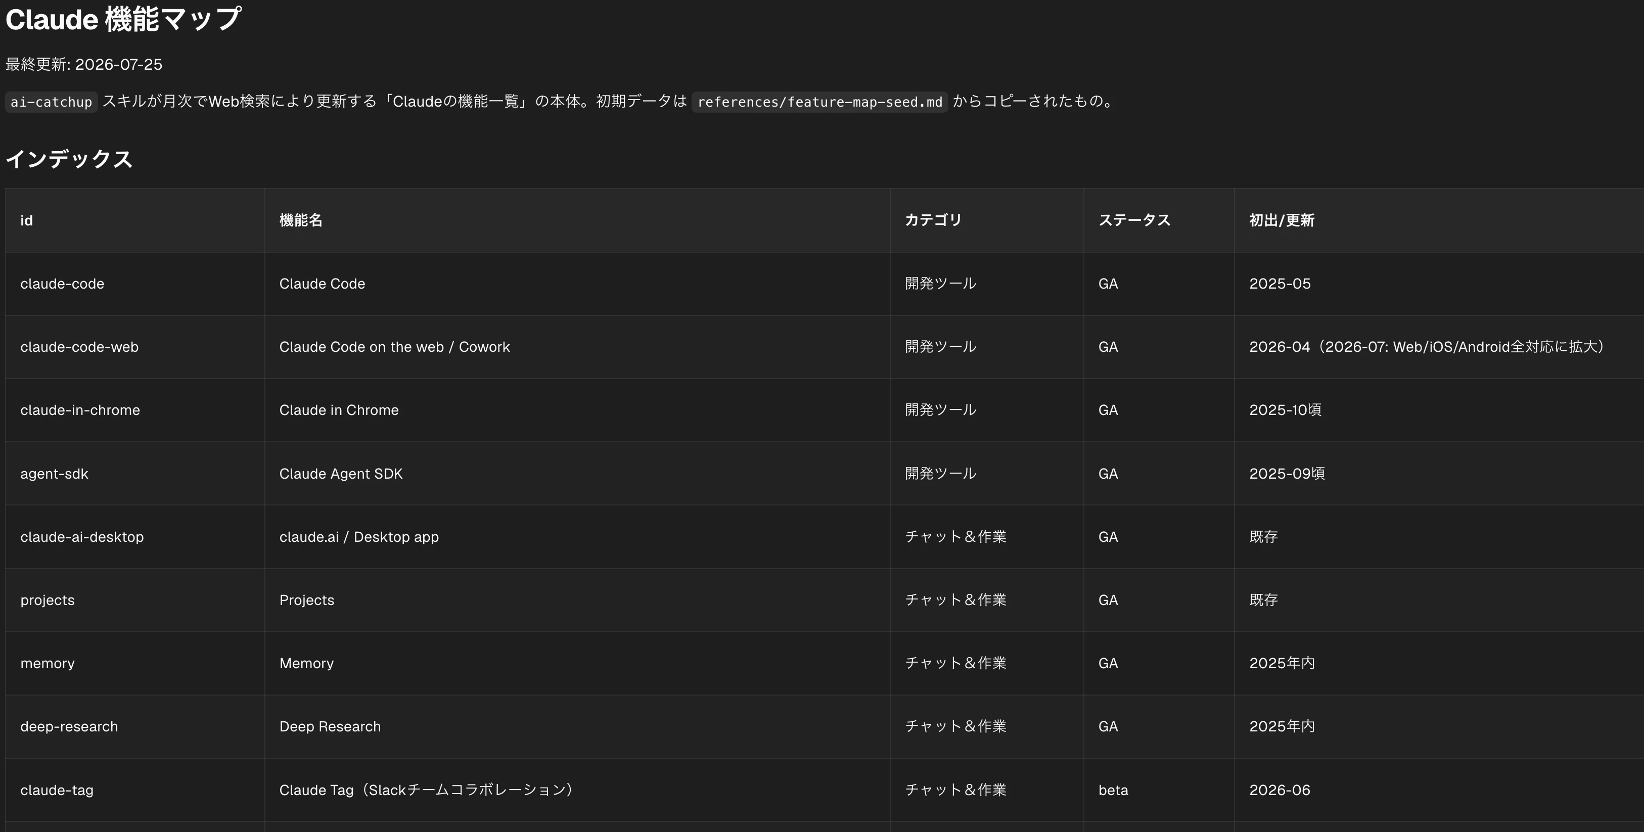Select "2025年内" in the deep-research row
This screenshot has width=1644, height=832.
1282,726
